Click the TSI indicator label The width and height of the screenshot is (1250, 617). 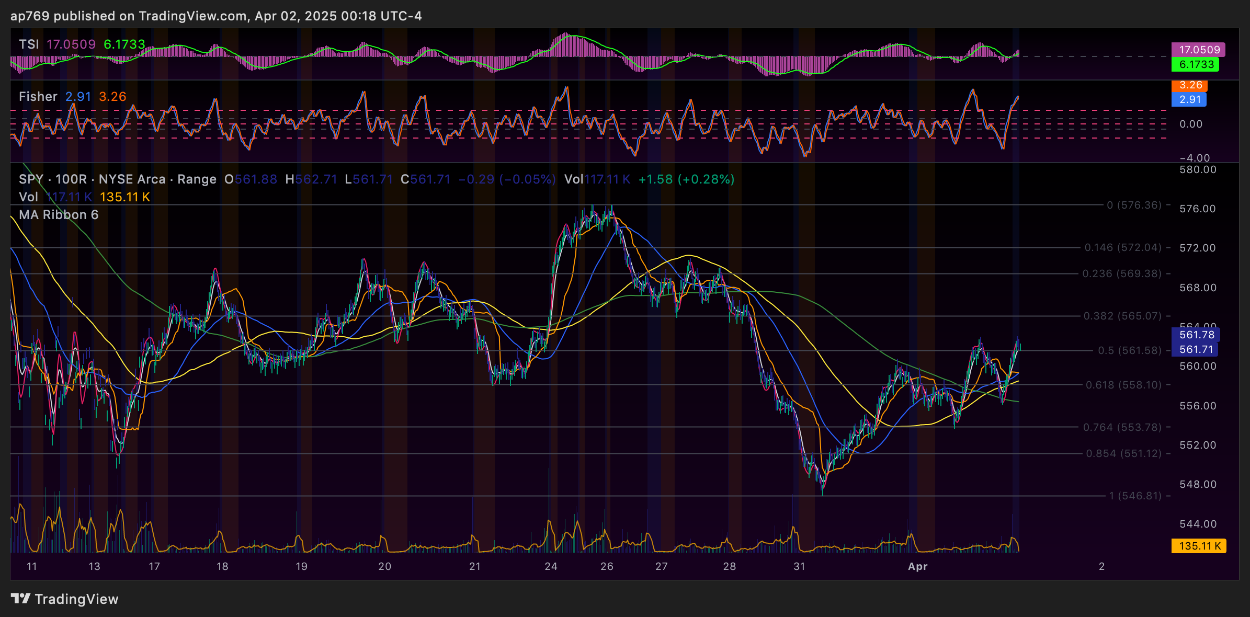point(29,44)
